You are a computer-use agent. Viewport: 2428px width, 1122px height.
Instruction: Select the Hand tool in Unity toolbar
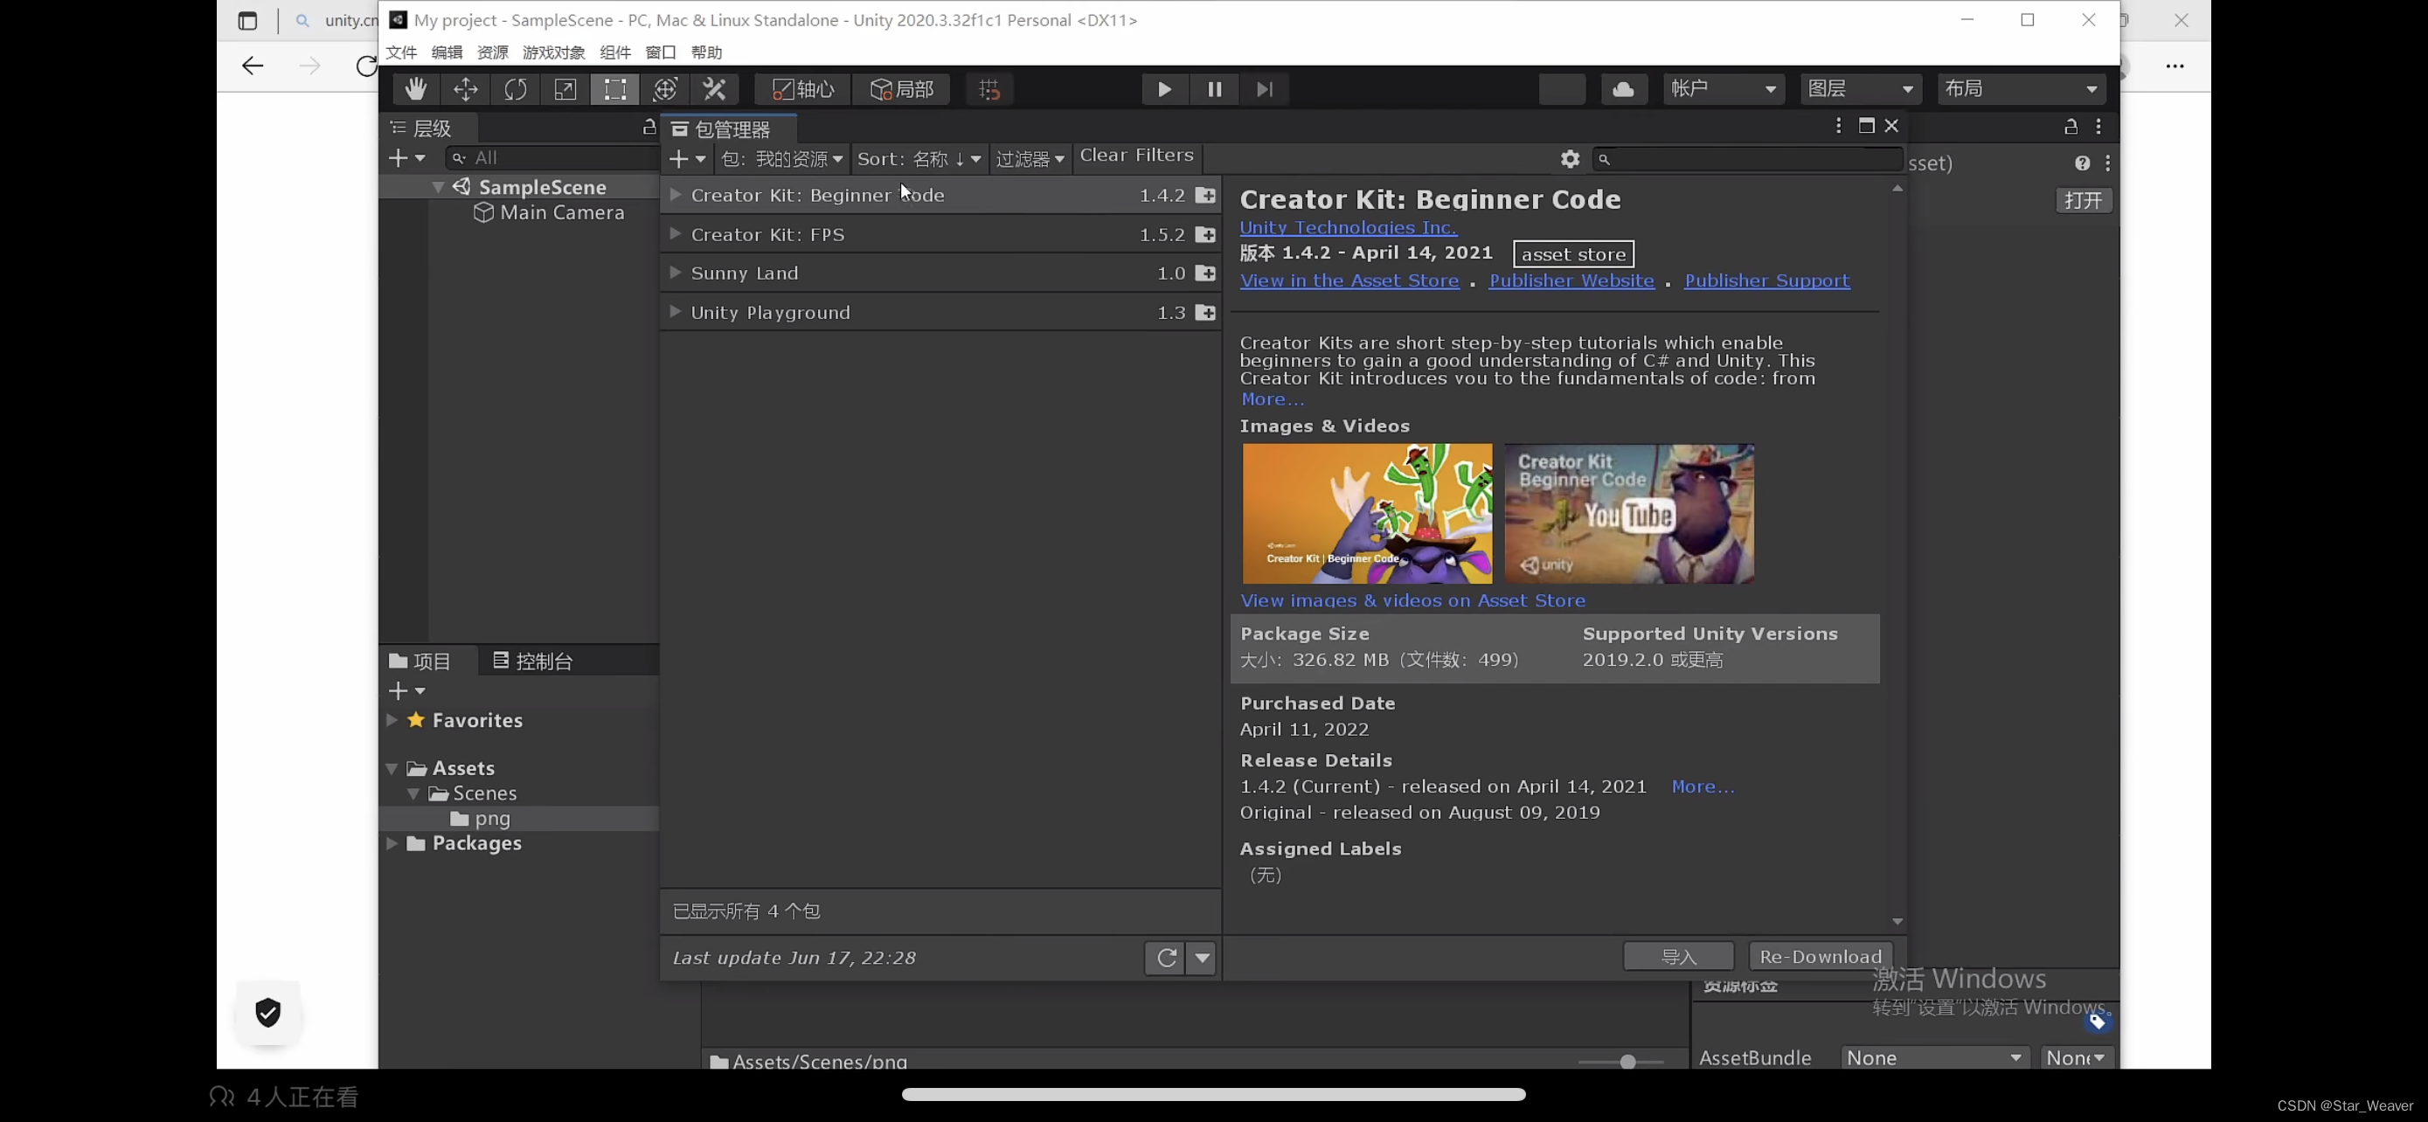click(x=416, y=89)
